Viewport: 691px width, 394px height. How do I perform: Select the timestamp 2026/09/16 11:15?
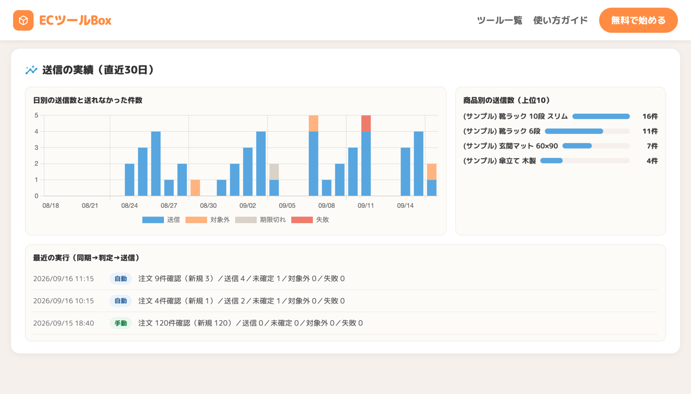click(x=64, y=278)
